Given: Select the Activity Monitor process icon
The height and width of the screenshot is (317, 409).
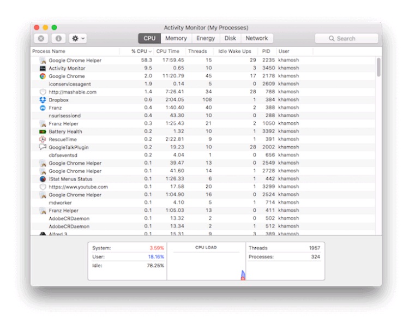Looking at the screenshot, I should (x=43, y=68).
